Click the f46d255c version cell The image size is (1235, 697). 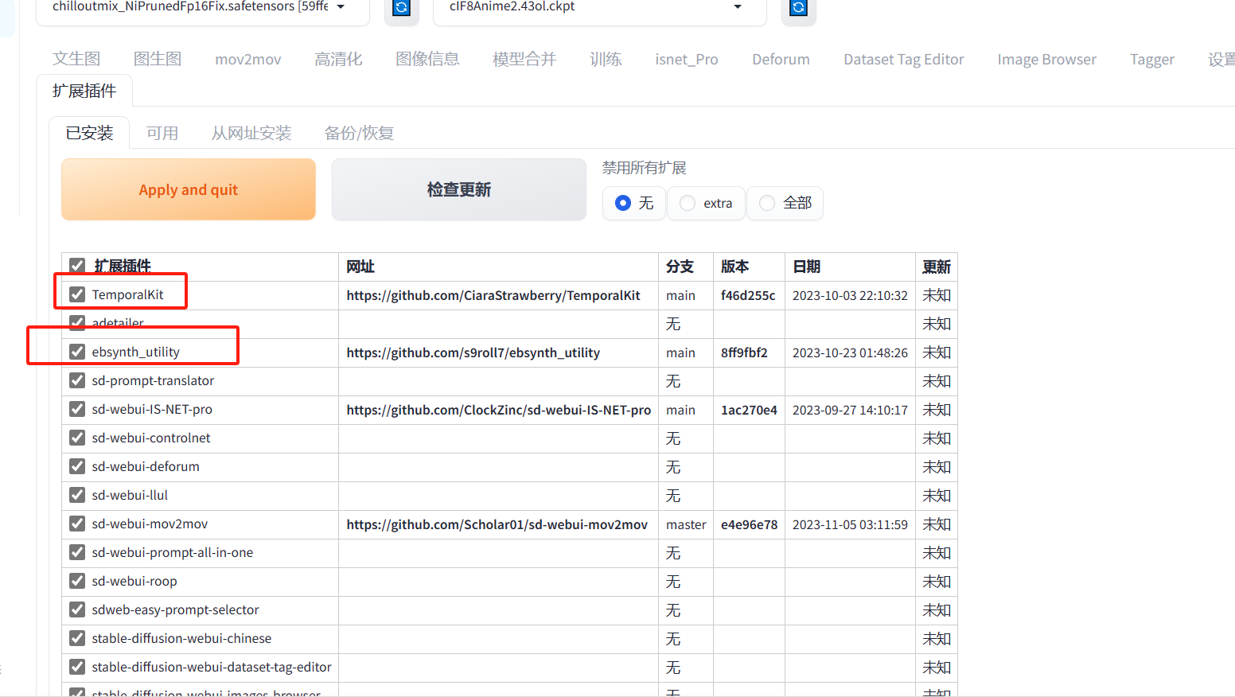click(x=748, y=295)
